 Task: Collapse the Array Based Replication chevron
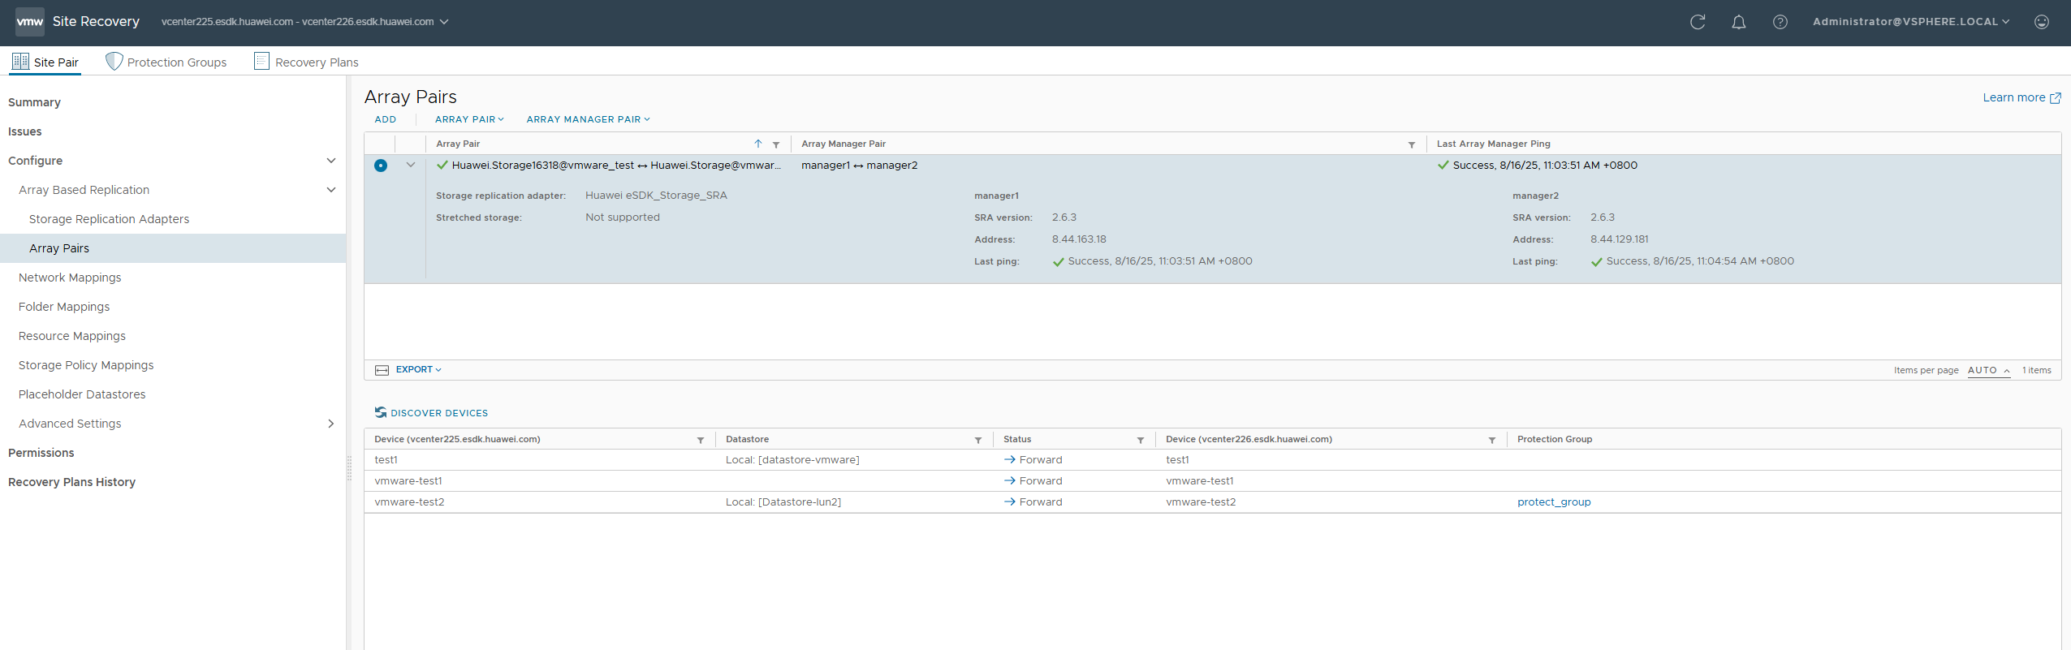pyautogui.click(x=331, y=190)
